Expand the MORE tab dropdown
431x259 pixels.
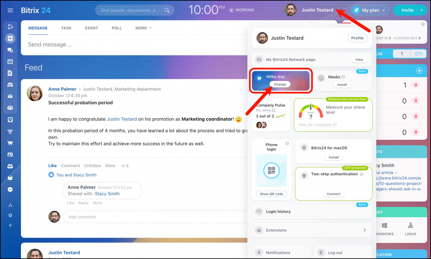coord(143,28)
